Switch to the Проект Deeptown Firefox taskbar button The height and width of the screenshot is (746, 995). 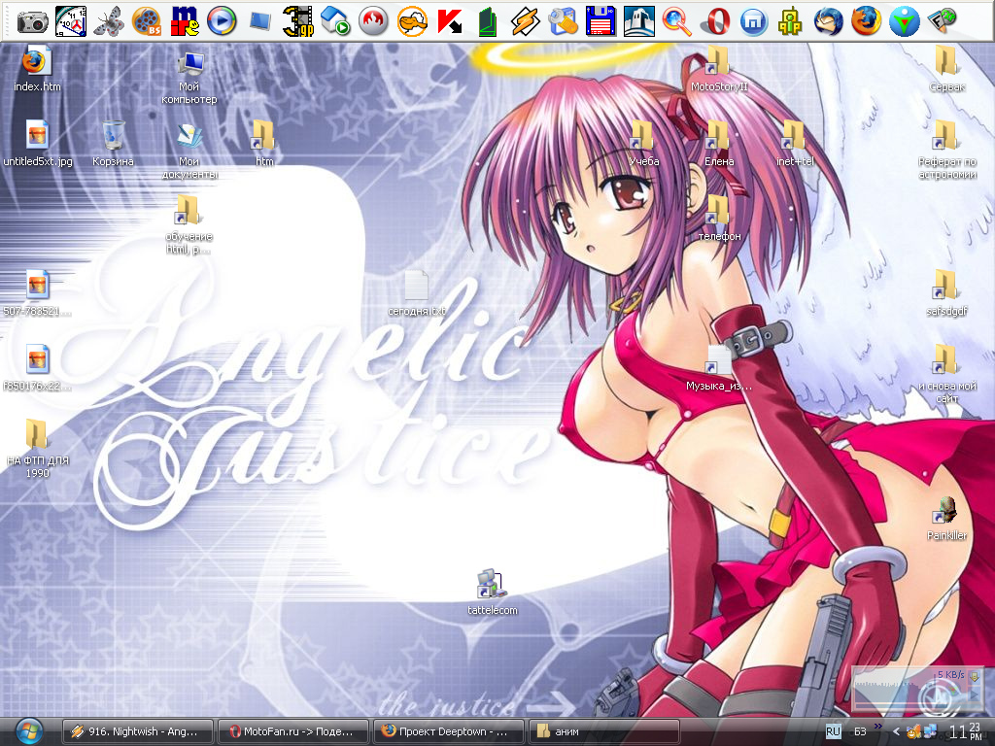pos(449,731)
